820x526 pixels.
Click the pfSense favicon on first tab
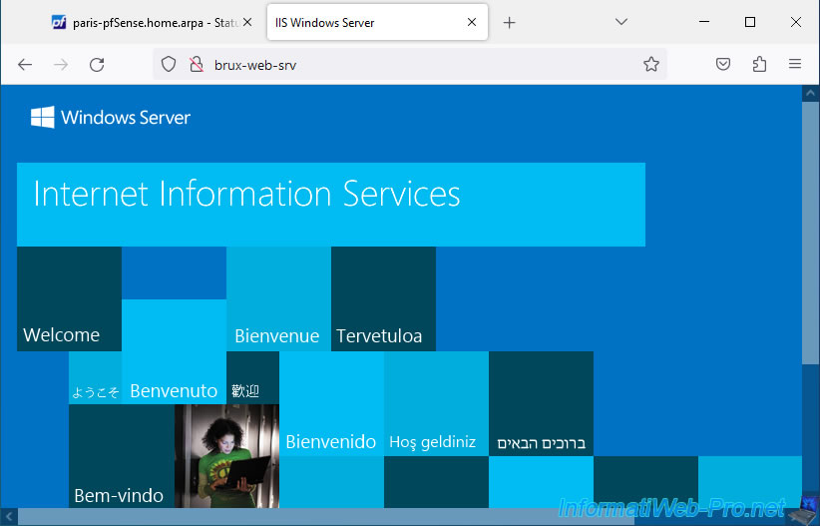click(x=59, y=22)
